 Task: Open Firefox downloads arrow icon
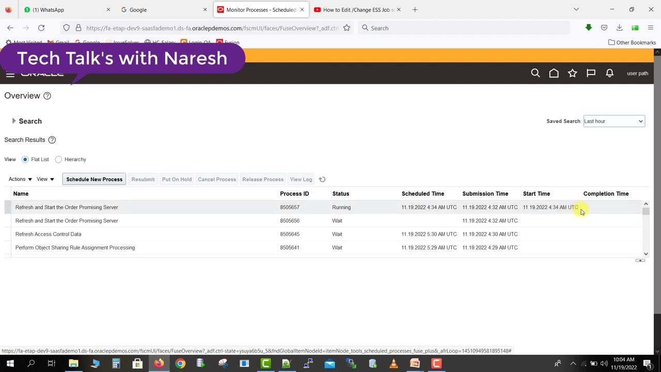coord(620,28)
